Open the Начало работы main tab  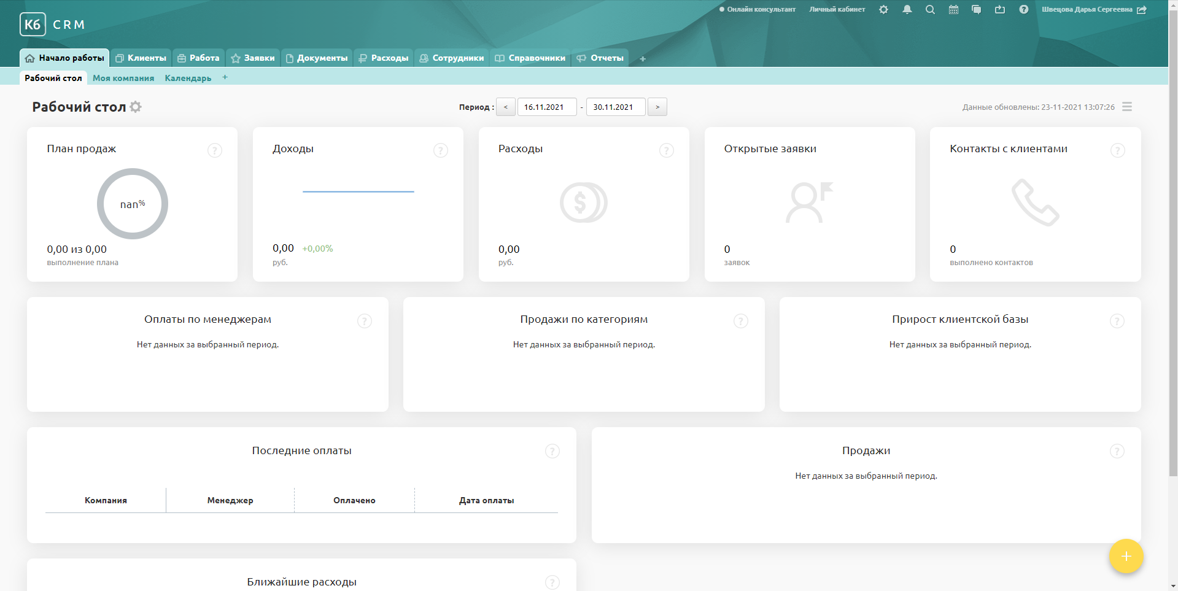(64, 58)
